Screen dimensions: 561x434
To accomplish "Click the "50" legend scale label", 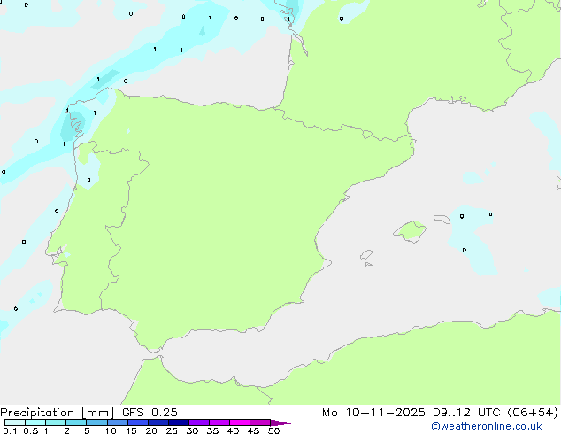I will point(273,430).
